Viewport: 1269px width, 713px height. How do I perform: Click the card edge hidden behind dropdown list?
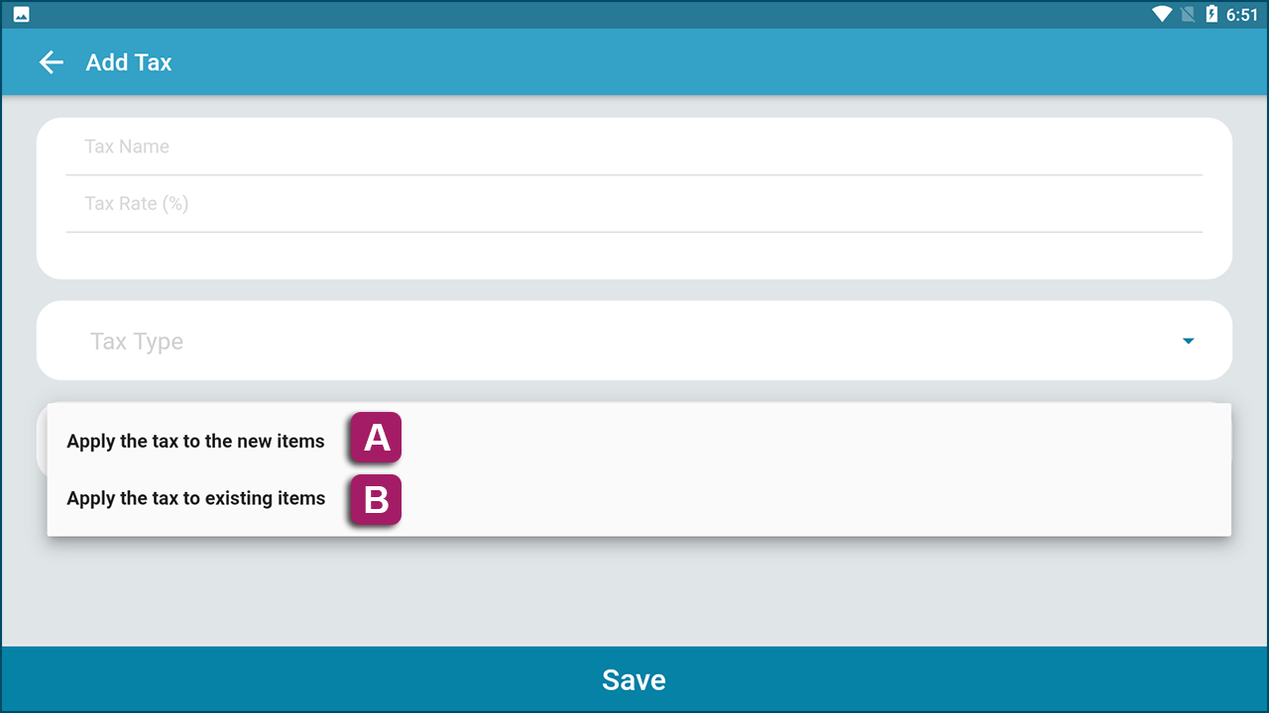pos(42,441)
